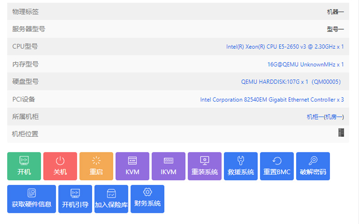
Task: Open the KVM console
Action: click(132, 166)
